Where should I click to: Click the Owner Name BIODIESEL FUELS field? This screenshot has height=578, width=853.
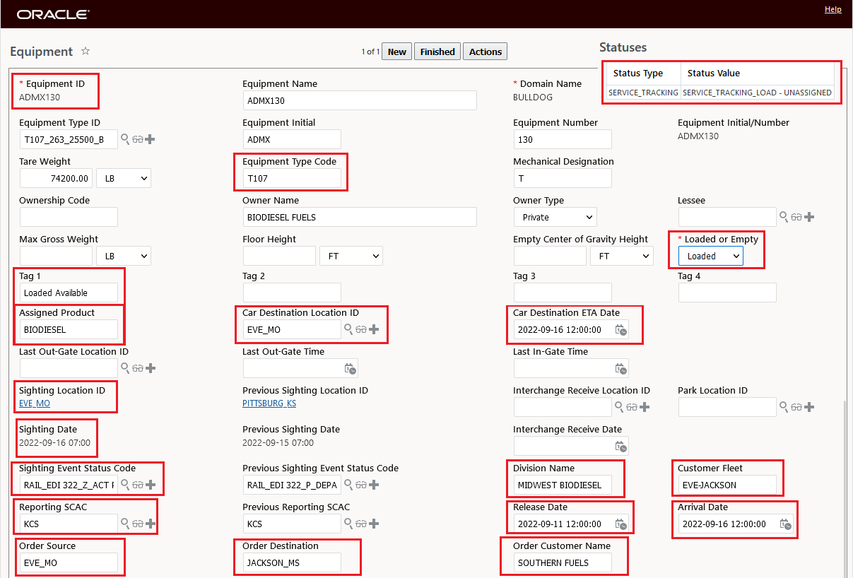click(360, 217)
